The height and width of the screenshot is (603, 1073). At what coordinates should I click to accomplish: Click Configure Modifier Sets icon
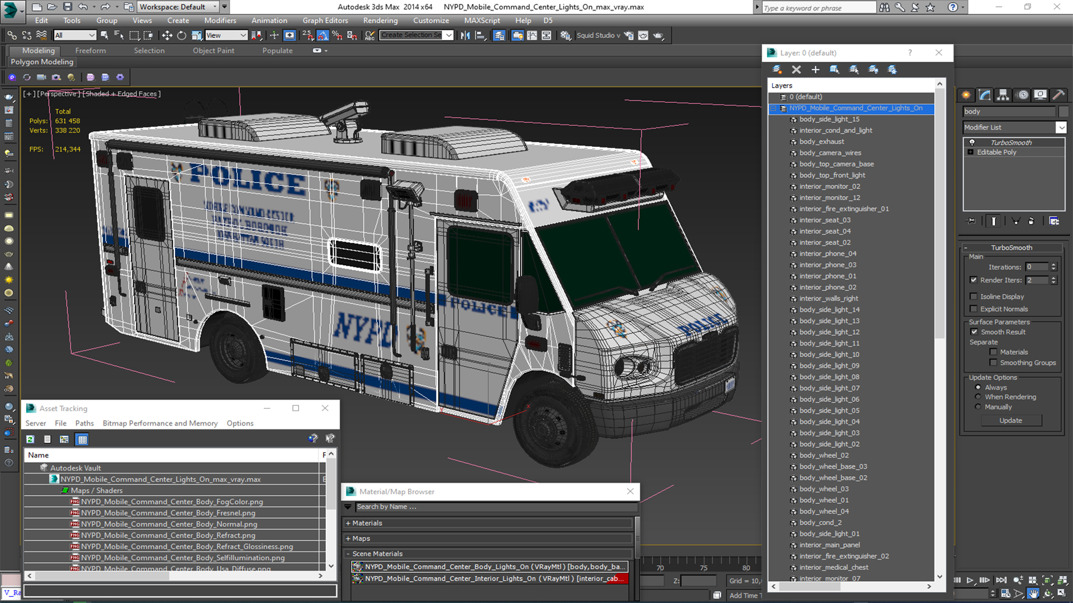tap(1054, 221)
